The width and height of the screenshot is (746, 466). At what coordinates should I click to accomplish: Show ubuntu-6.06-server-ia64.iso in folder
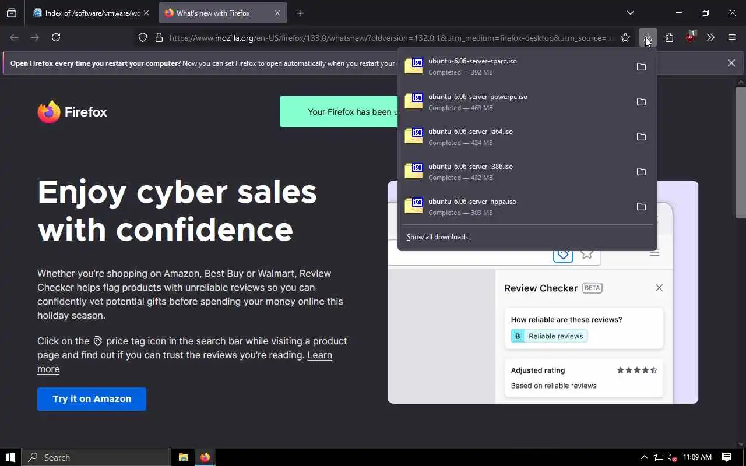point(641,137)
